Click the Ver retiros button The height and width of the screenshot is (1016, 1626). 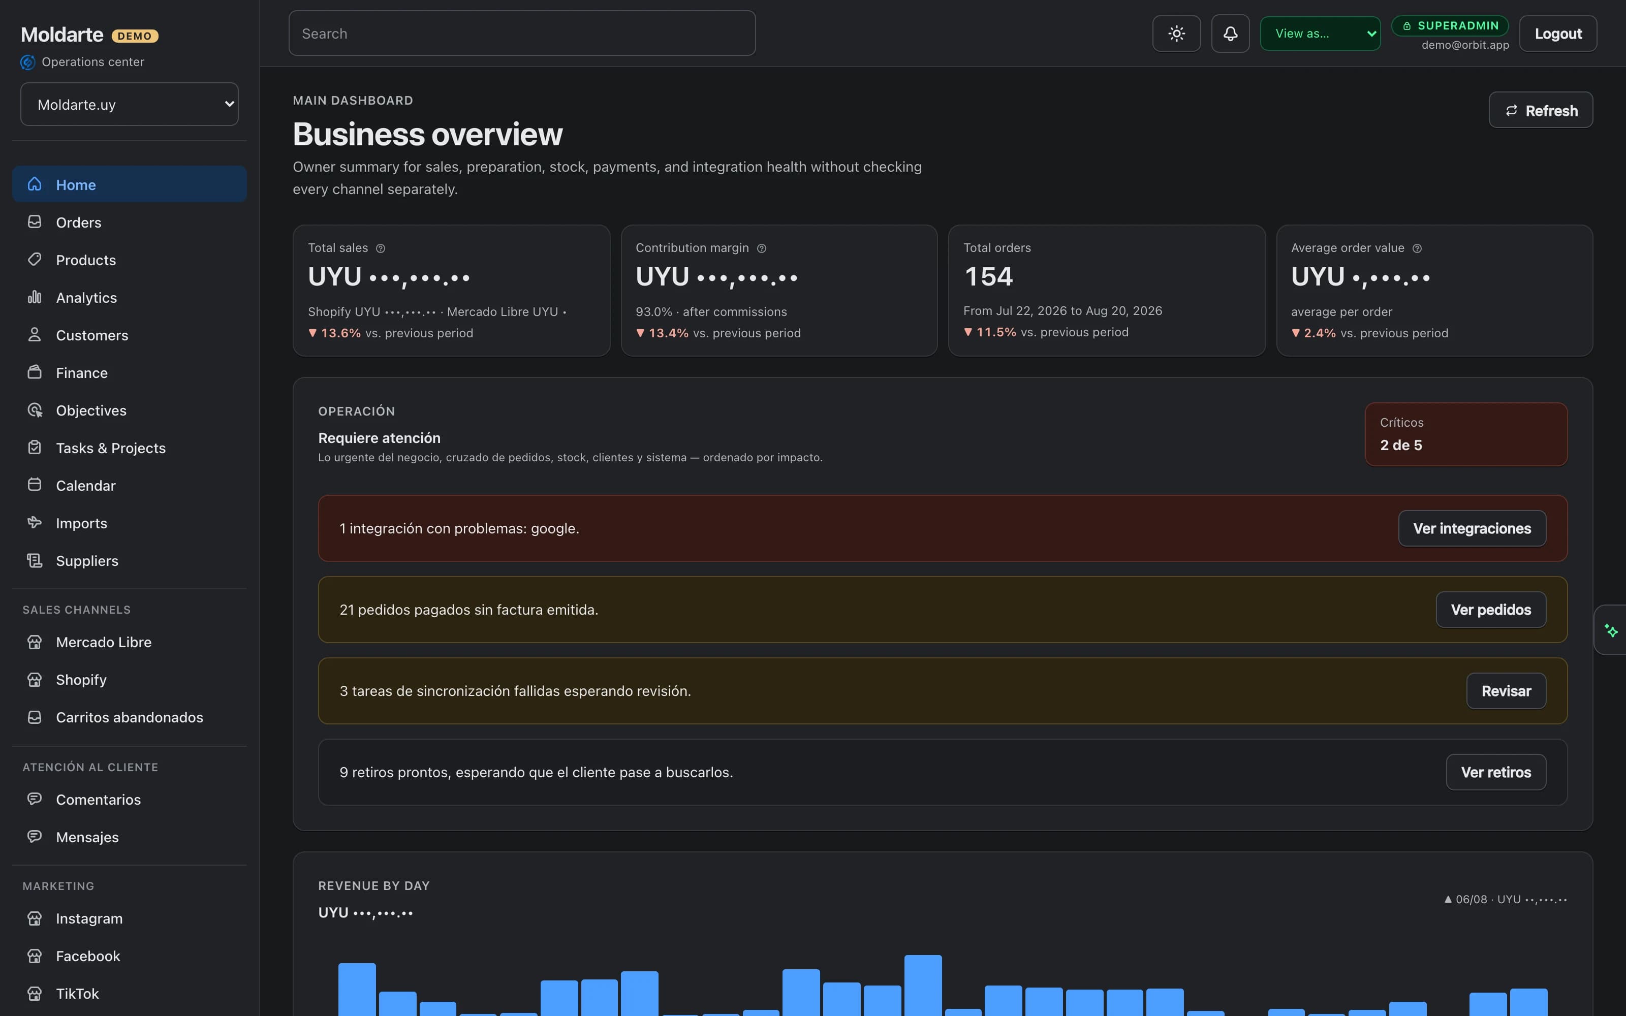pos(1496,772)
